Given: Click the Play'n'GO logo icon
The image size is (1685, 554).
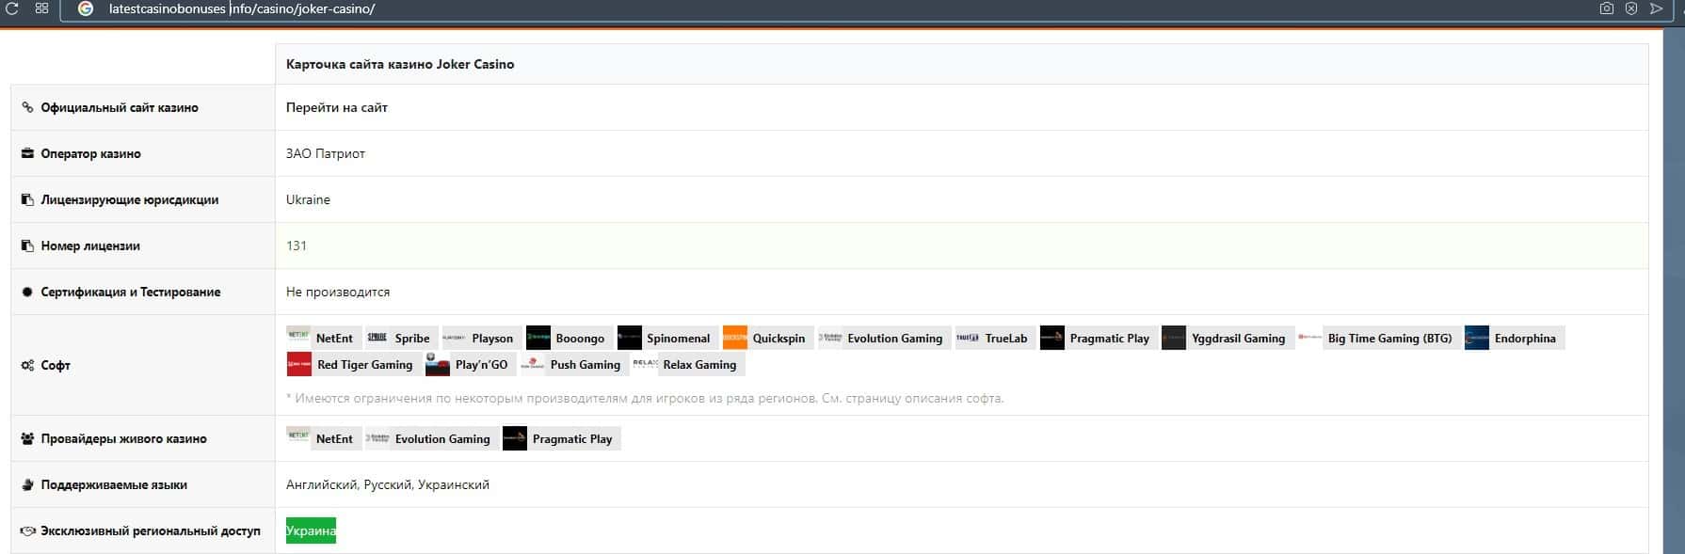Looking at the screenshot, I should [x=438, y=364].
